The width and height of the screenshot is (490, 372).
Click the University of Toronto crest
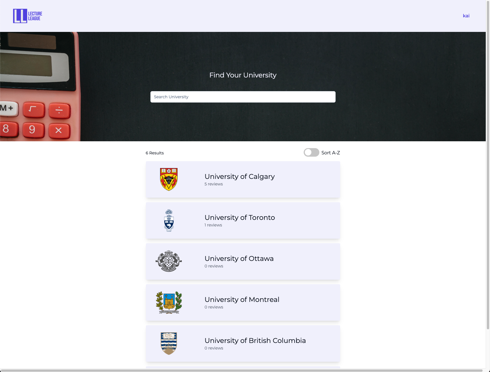(169, 220)
